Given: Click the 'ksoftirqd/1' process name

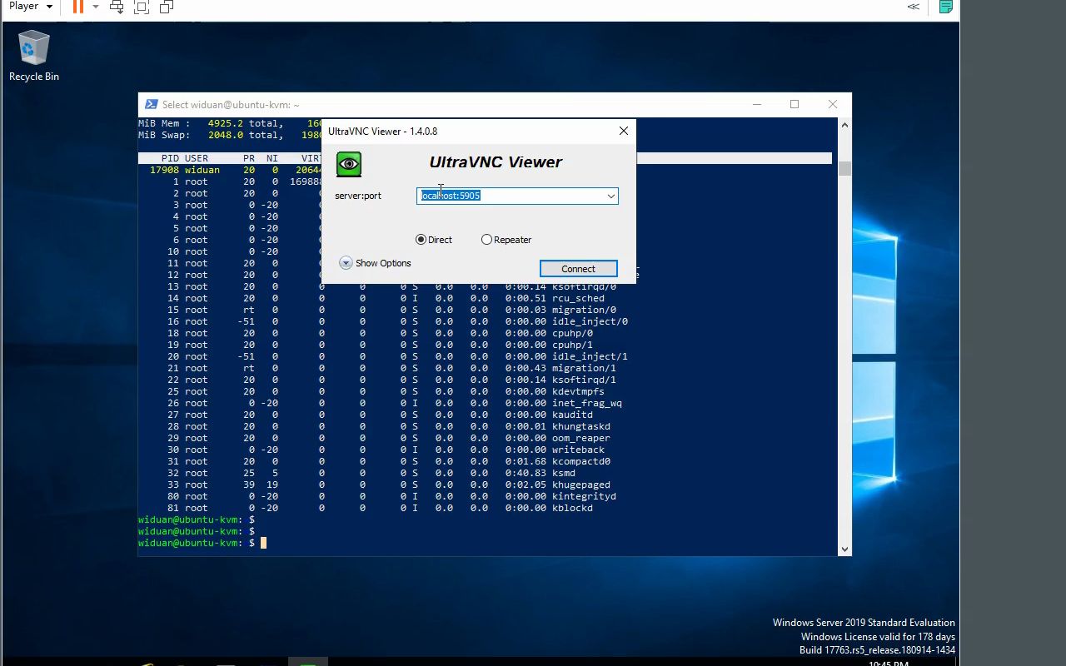Looking at the screenshot, I should coord(584,380).
